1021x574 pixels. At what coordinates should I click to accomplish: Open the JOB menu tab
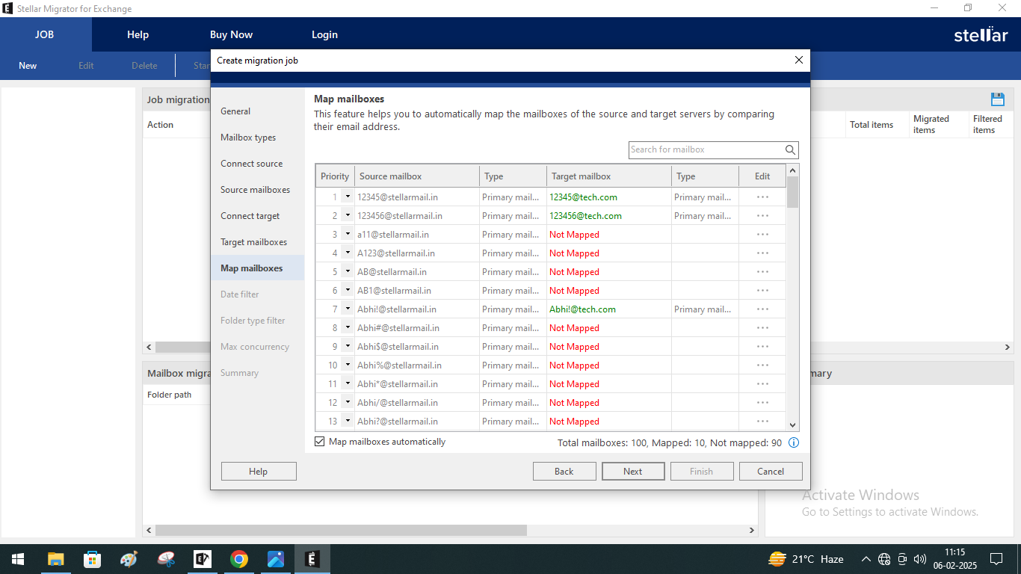pyautogui.click(x=45, y=34)
